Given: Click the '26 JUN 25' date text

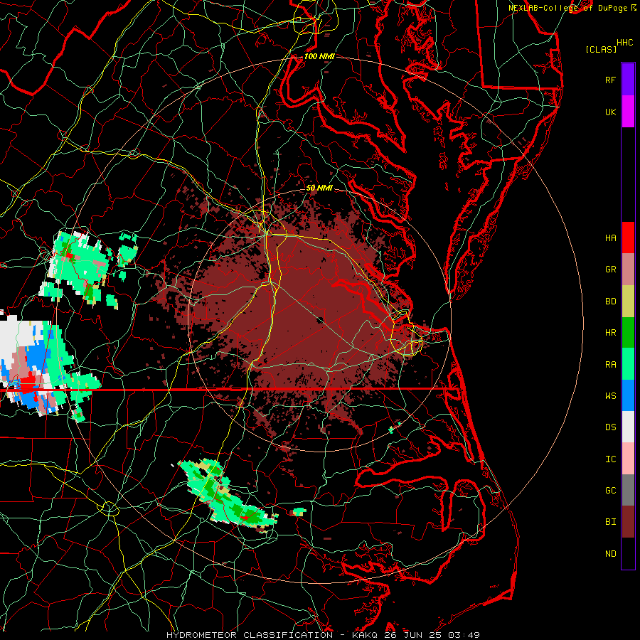Looking at the screenshot, I should [x=414, y=635].
